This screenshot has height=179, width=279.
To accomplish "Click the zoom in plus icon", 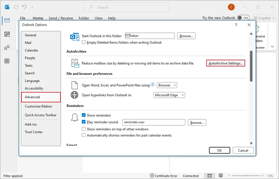I will [263, 176].
